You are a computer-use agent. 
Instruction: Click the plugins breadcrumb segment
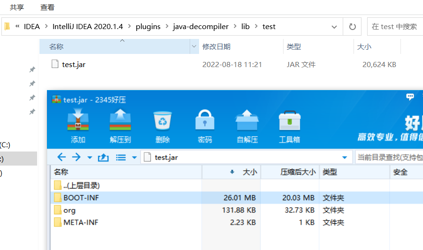[148, 26]
